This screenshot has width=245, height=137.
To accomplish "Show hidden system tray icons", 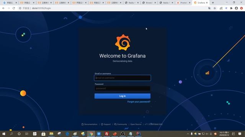I will tap(188, 134).
